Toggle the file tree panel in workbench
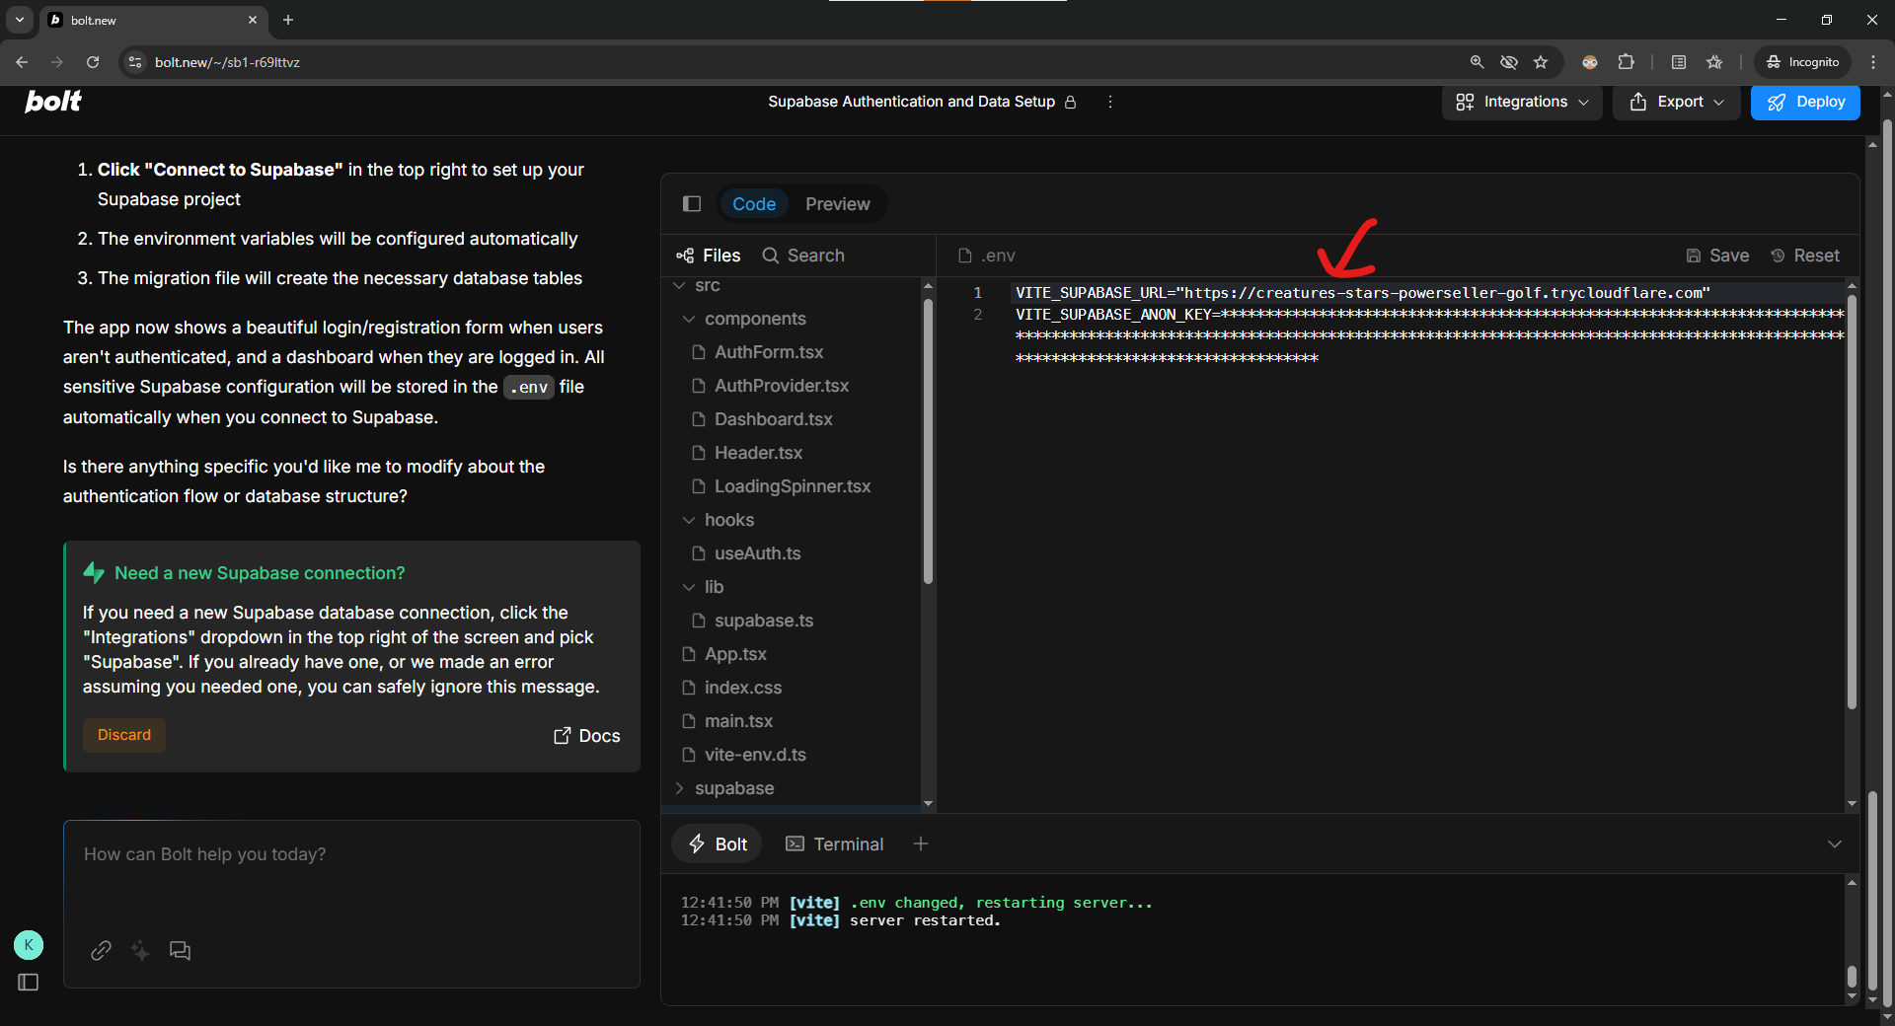Viewport: 1895px width, 1026px height. click(x=692, y=204)
